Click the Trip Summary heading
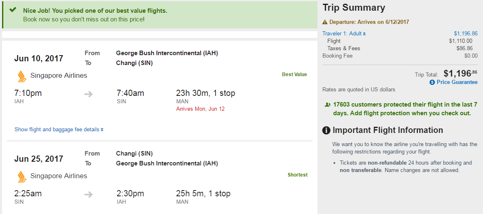 [x=354, y=8]
